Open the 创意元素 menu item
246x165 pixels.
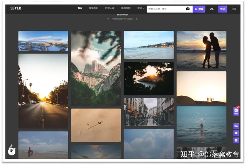tap(110, 8)
